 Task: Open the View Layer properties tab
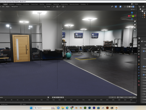[139, 51]
